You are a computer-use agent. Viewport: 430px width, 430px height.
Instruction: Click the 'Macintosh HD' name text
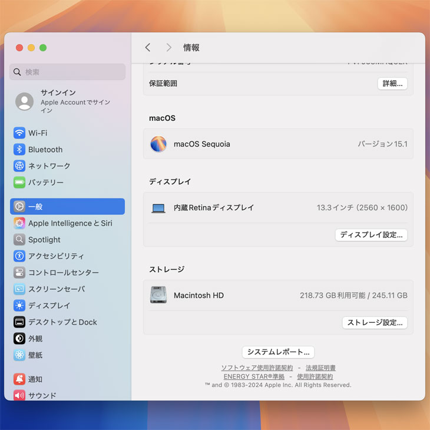tap(199, 295)
